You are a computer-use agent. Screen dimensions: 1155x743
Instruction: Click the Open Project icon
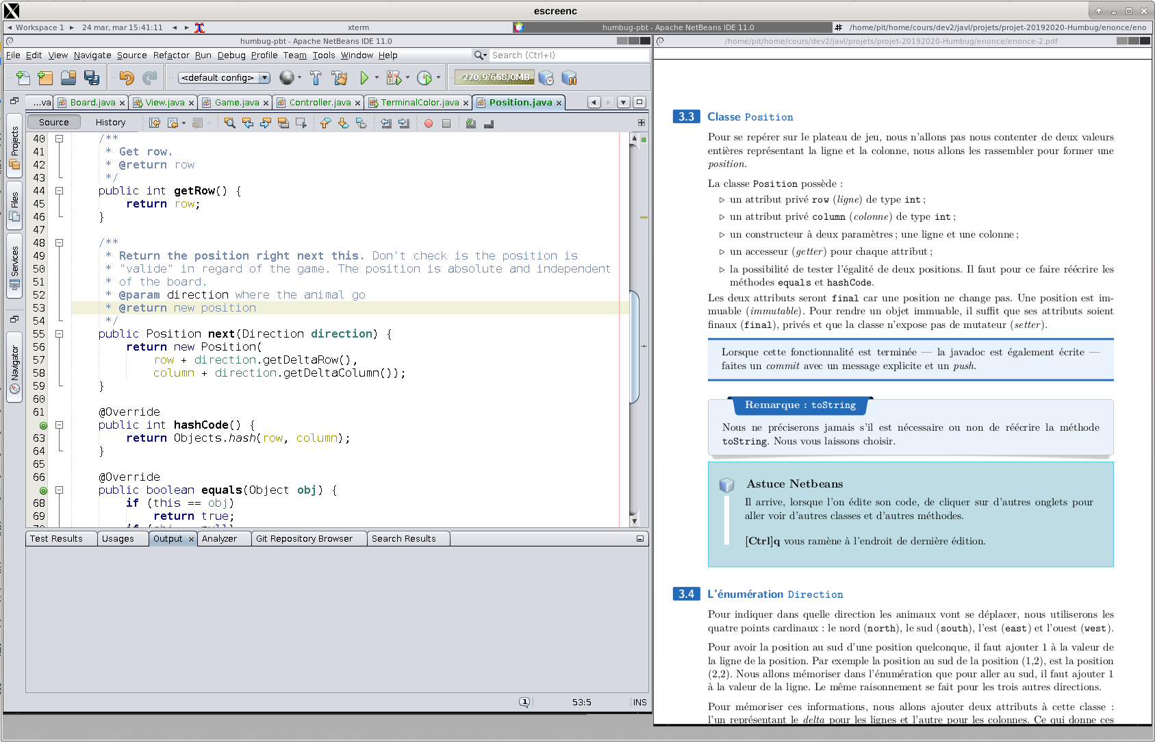click(x=68, y=77)
